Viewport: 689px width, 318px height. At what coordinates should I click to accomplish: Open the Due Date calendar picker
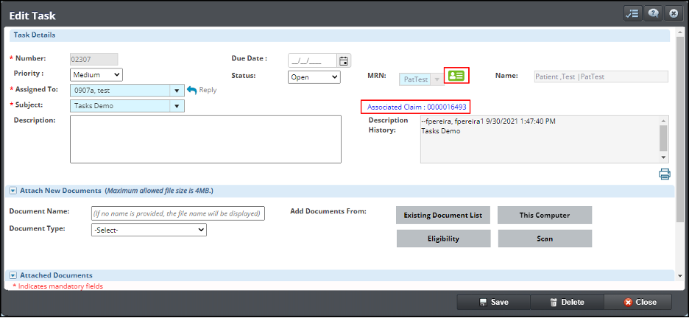pos(344,60)
